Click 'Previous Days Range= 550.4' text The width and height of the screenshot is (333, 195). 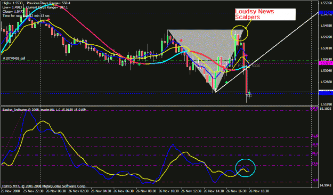pyautogui.click(x=48, y=3)
